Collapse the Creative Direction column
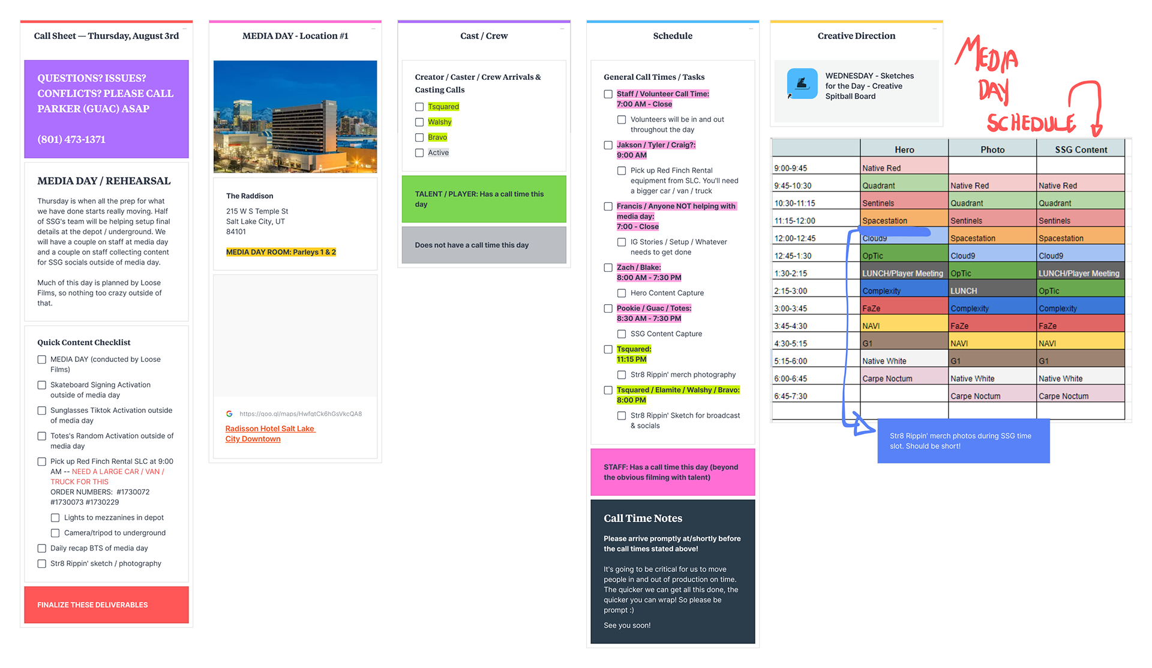Viewport: 1152px width, 668px height. 934,29
